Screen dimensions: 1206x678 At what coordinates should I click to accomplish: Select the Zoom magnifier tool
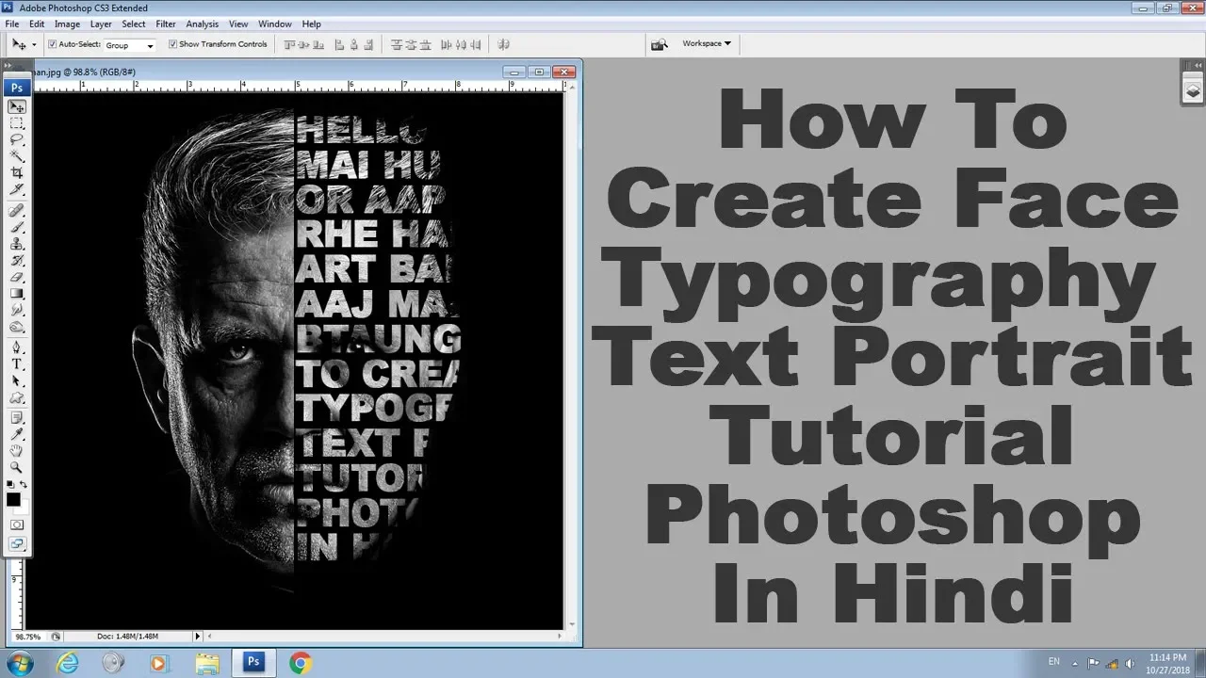pos(17,468)
